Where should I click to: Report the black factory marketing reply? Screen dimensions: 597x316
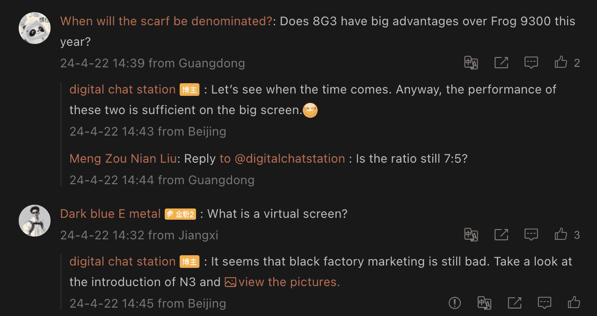click(454, 303)
